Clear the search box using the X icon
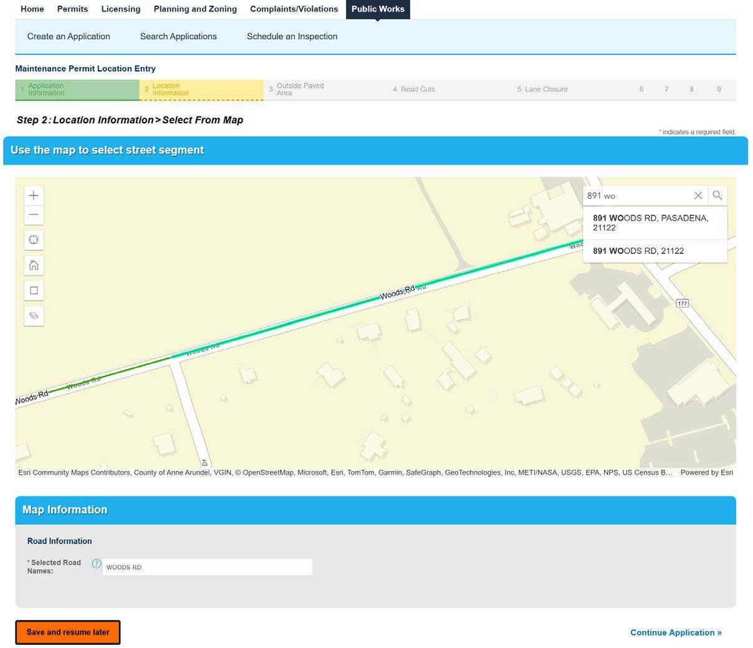The height and width of the screenshot is (648, 753). click(x=698, y=195)
